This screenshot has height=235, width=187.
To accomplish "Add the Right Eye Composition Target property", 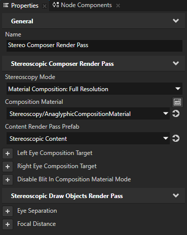I will pyautogui.click(x=8, y=167).
